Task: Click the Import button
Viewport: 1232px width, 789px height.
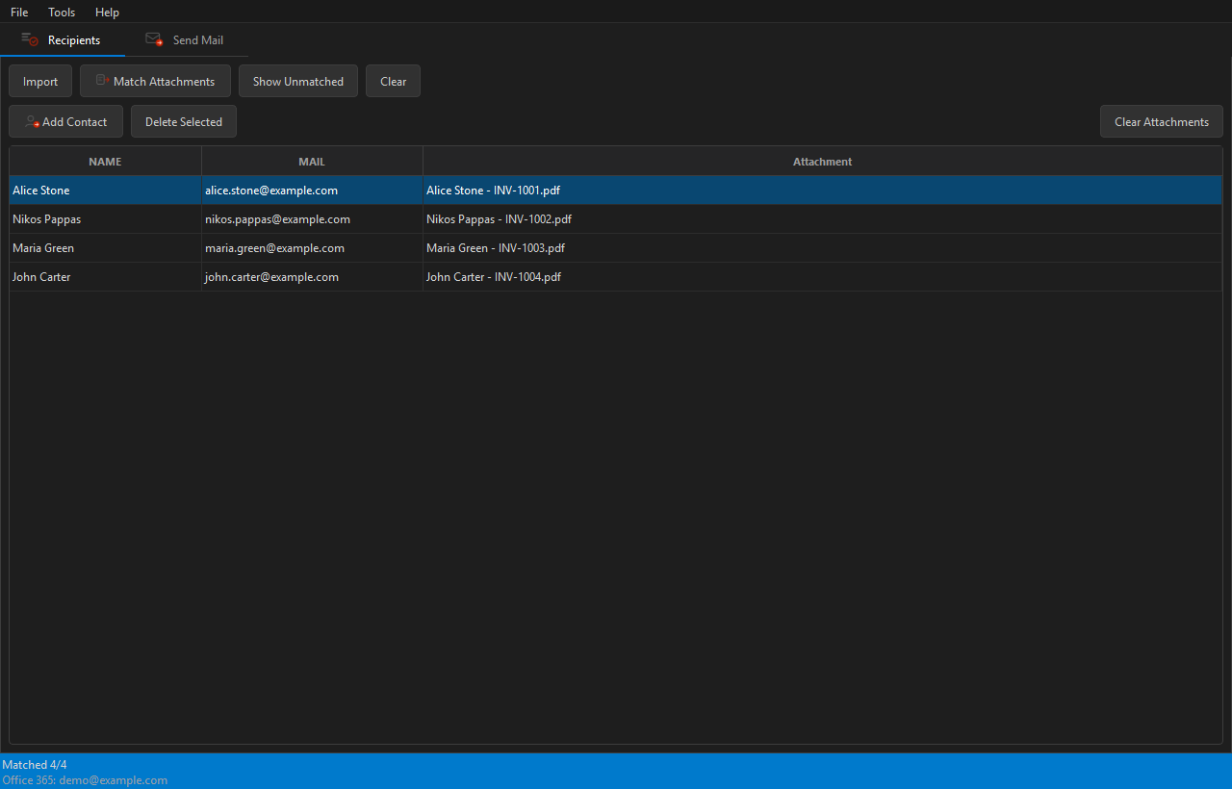Action: [x=40, y=82]
